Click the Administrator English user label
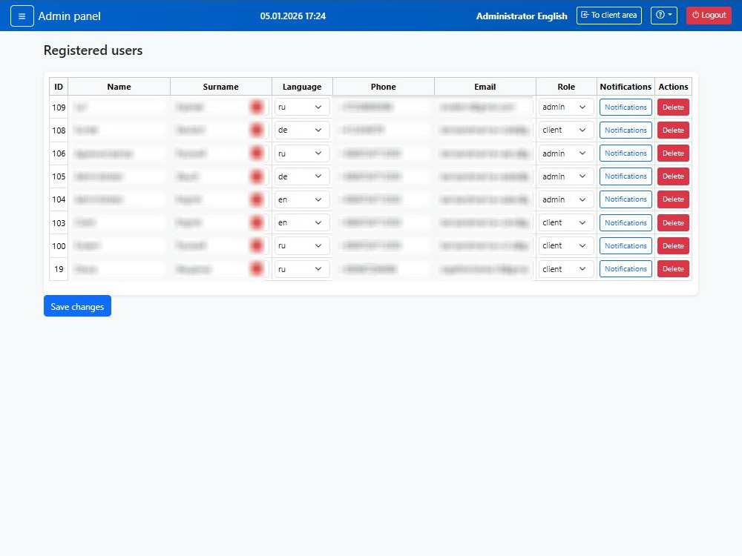 522,16
